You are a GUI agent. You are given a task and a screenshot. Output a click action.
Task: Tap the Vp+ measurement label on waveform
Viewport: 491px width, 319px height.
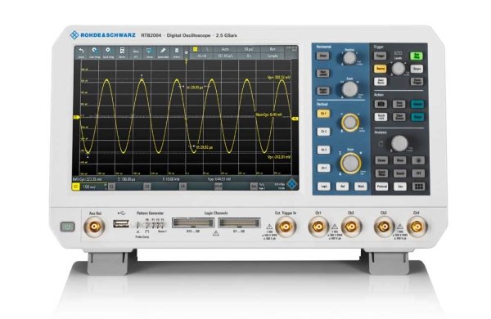tap(279, 77)
